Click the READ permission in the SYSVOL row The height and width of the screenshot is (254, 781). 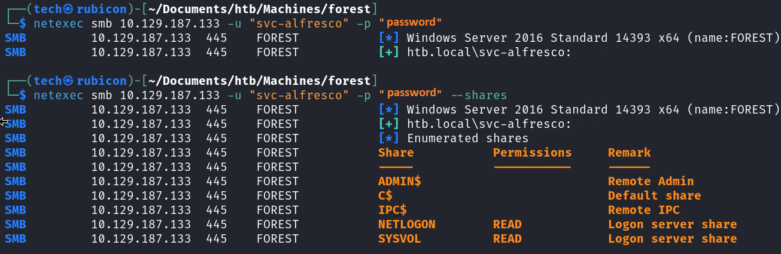pyautogui.click(x=508, y=238)
